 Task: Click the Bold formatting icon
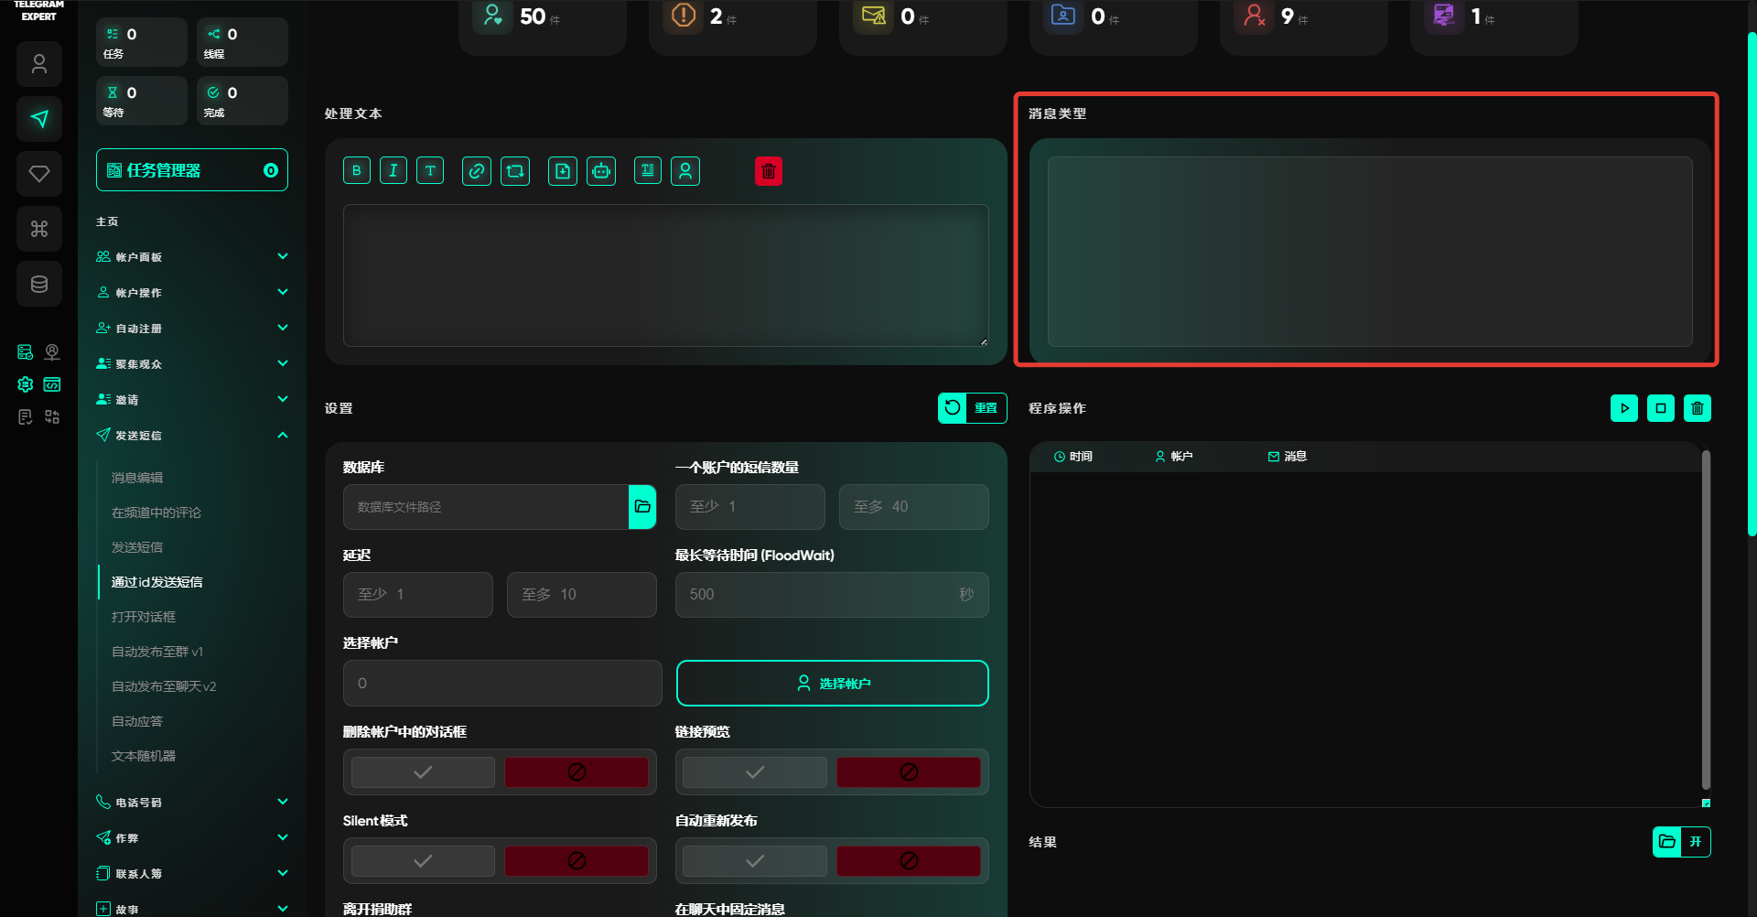[x=357, y=171]
